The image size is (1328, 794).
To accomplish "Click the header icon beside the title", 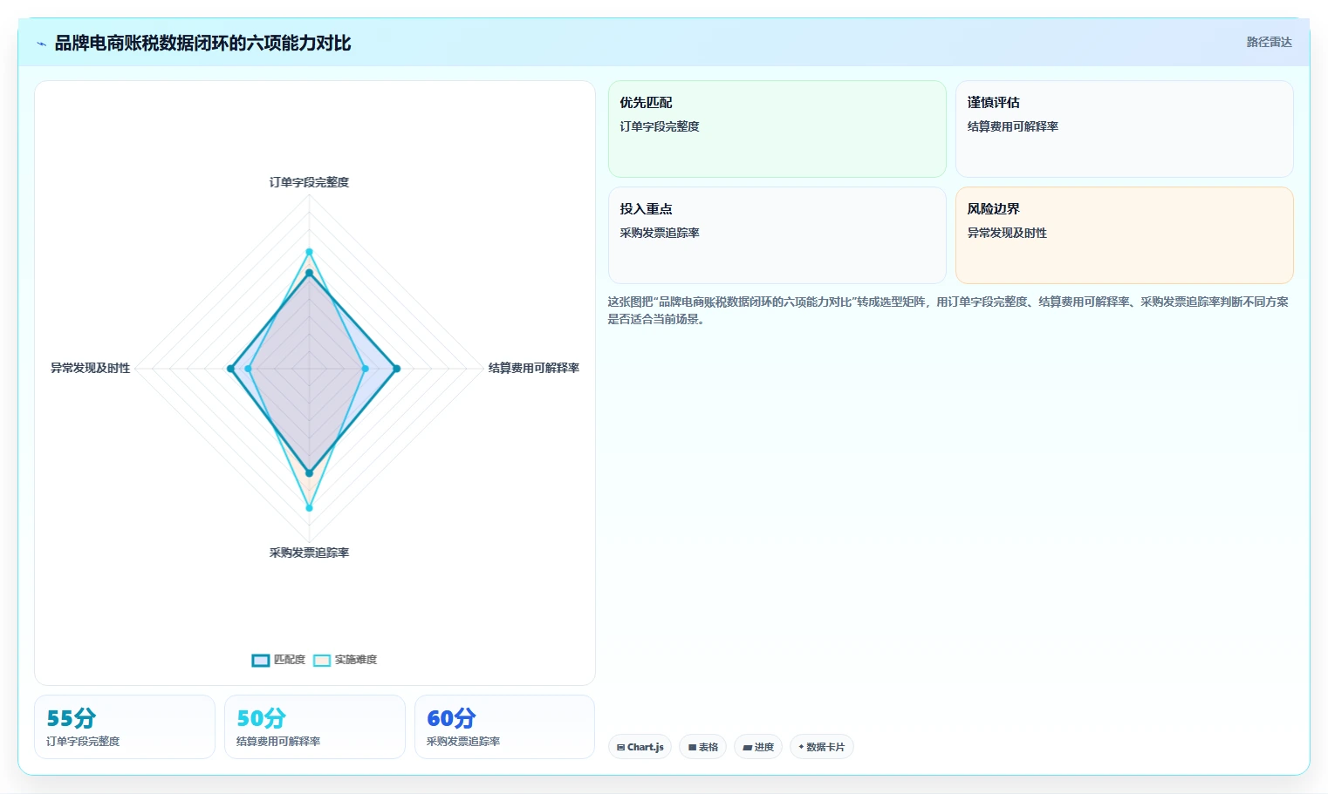I will pos(41,44).
